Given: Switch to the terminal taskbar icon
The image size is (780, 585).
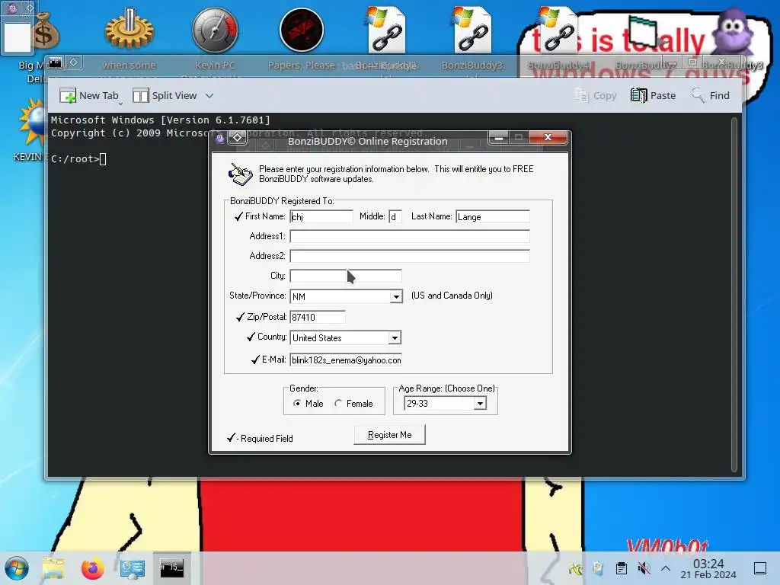Looking at the screenshot, I should pos(171,567).
